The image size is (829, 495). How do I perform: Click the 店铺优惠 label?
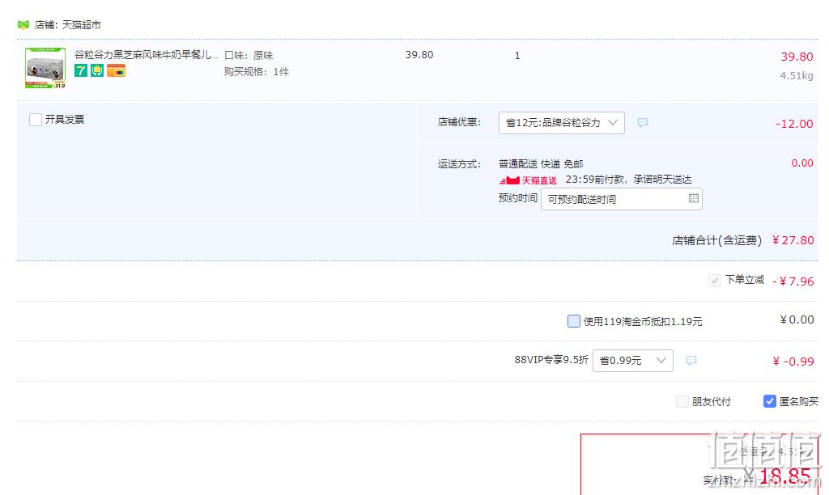click(x=460, y=122)
